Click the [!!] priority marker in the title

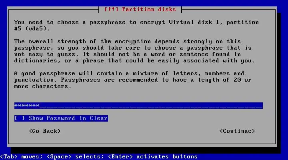pos(111,9)
